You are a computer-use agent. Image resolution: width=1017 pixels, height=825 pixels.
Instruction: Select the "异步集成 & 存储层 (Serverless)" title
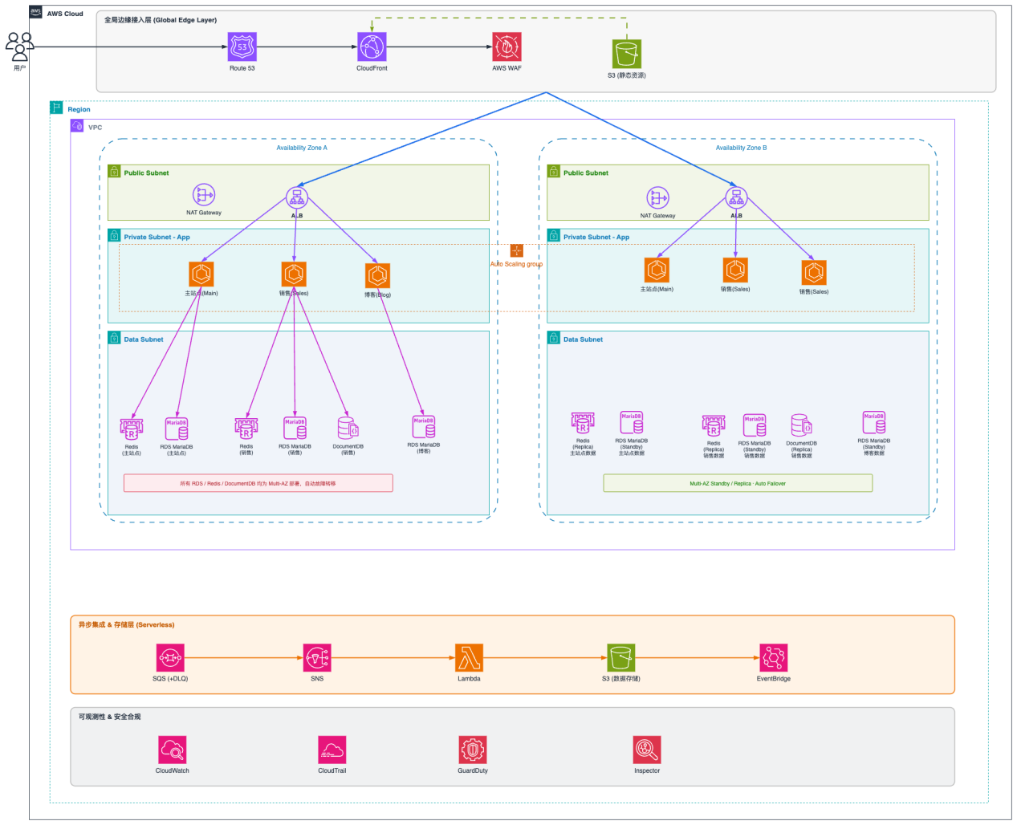(x=126, y=624)
